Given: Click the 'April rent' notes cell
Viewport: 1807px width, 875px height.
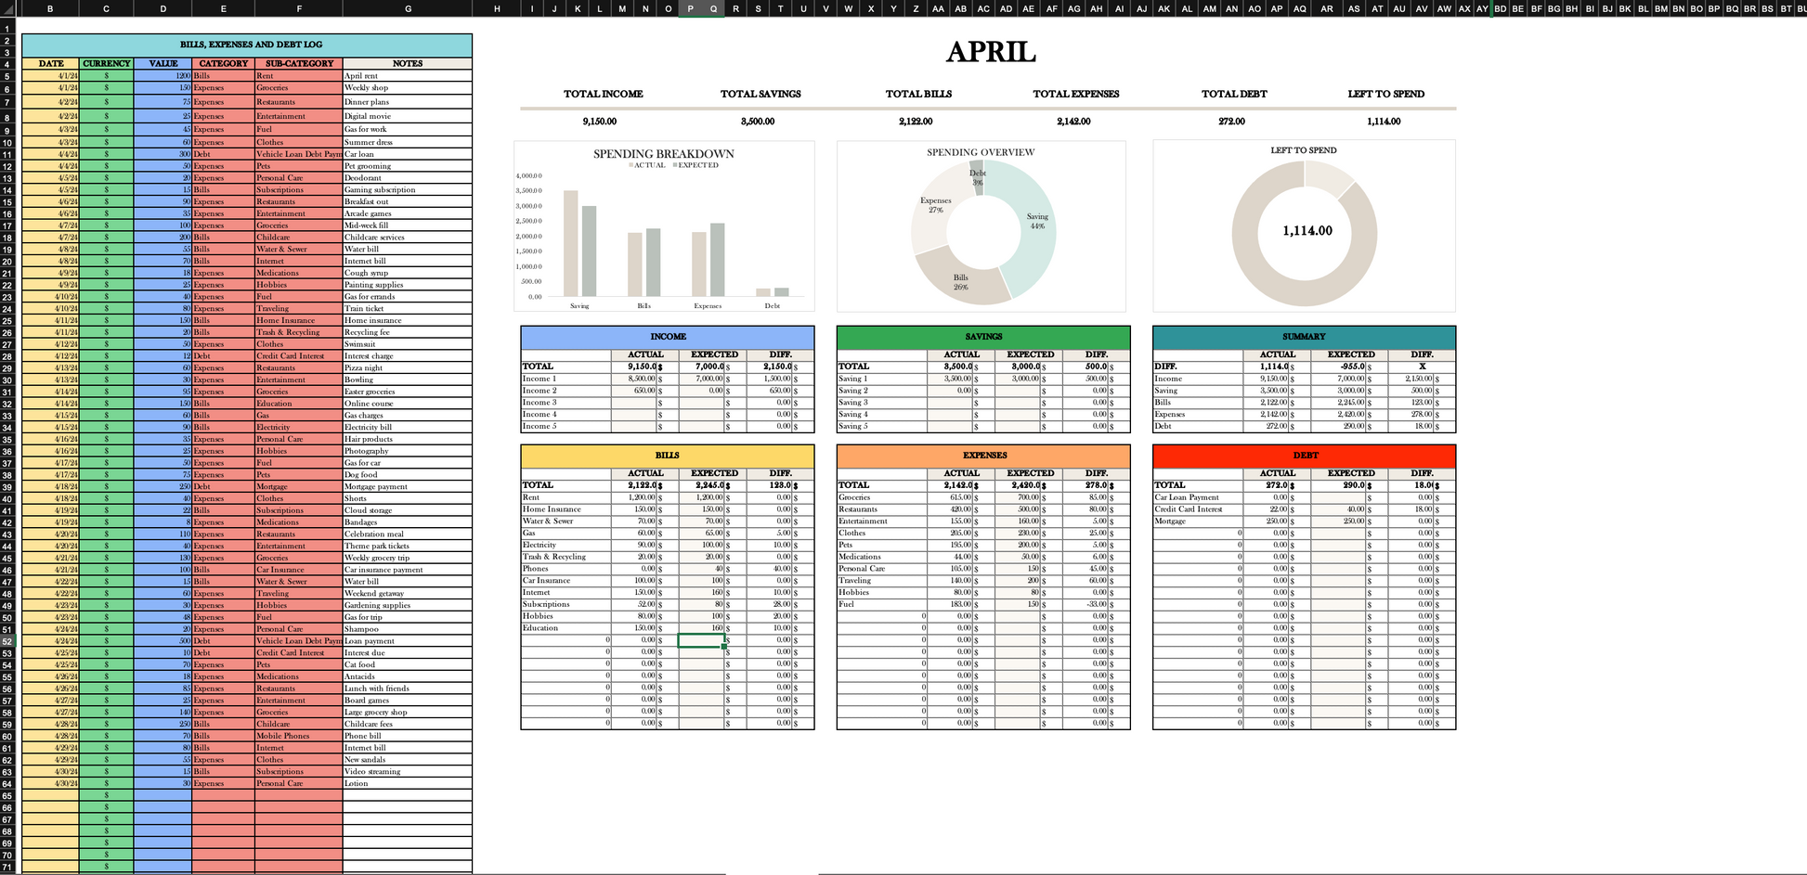Looking at the screenshot, I should 408,76.
